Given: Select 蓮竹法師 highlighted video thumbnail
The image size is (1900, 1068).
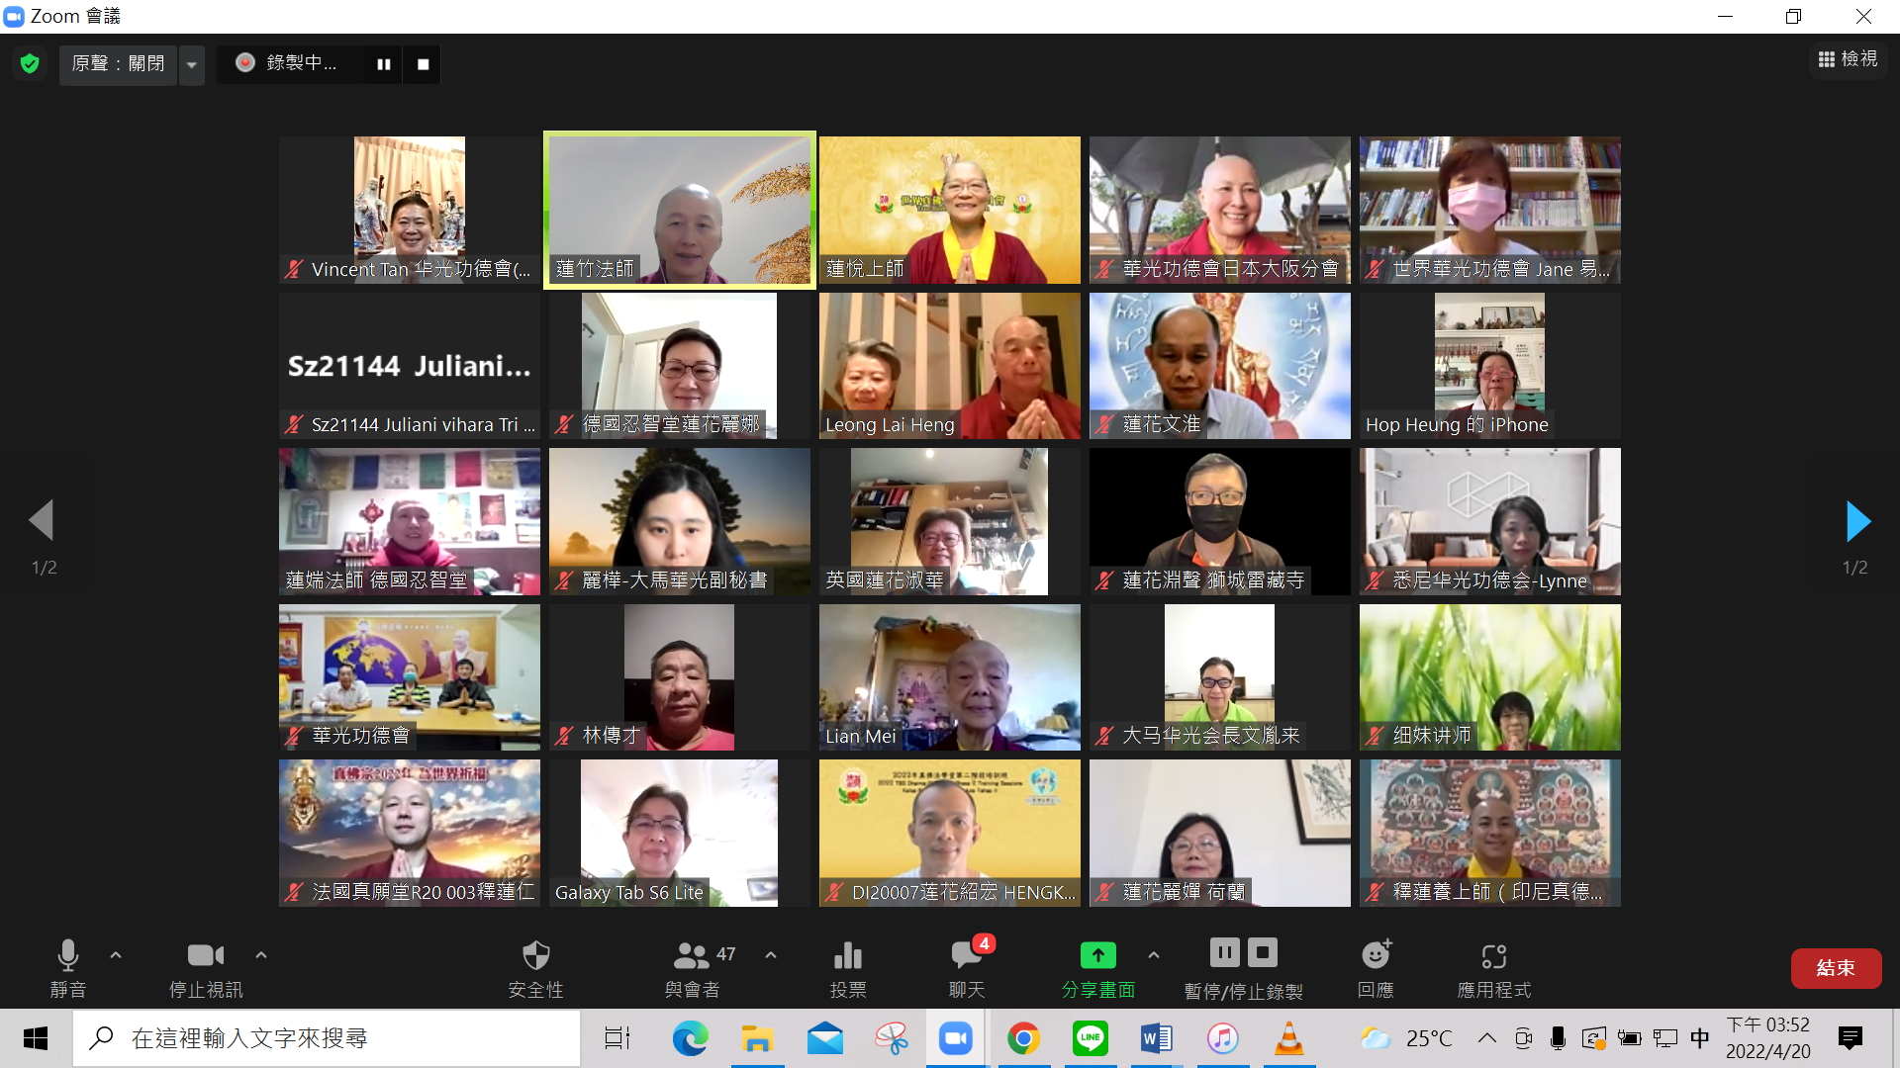Looking at the screenshot, I should 680,209.
